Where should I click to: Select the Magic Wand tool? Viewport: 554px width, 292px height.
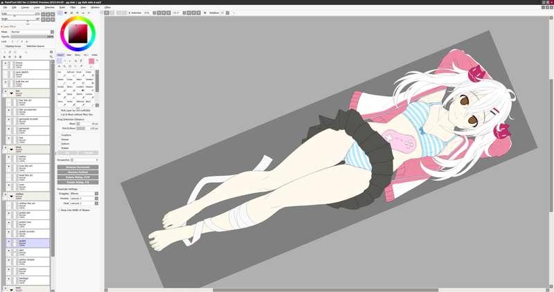point(70,61)
